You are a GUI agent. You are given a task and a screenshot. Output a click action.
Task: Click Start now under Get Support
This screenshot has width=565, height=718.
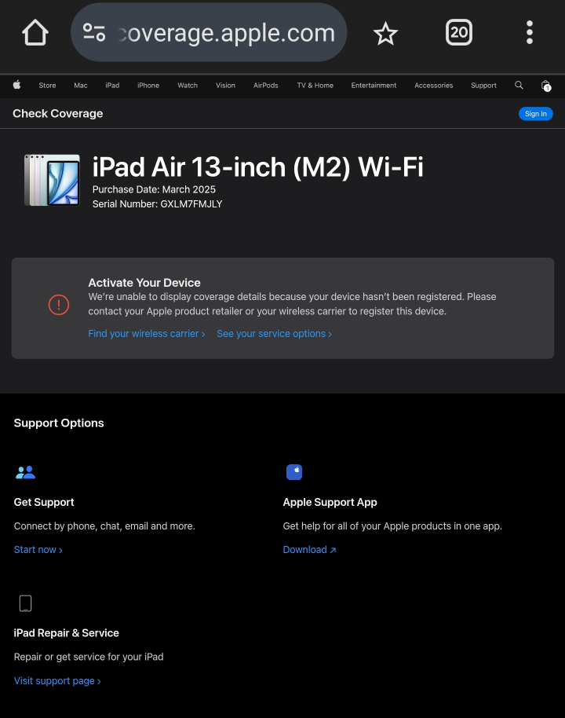[38, 549]
